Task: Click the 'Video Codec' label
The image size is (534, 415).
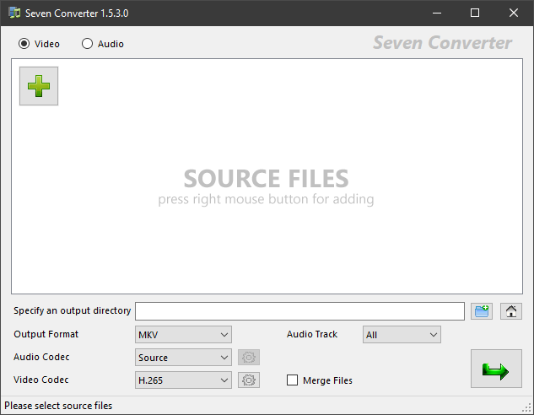Action: pyautogui.click(x=41, y=380)
